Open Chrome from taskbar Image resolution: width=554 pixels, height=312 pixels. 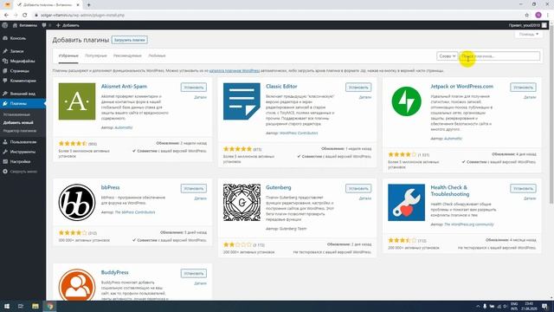pyautogui.click(x=50, y=306)
